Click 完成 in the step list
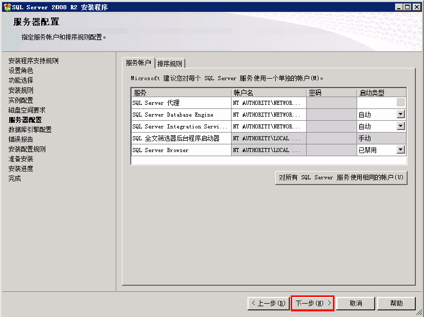This screenshot has width=424, height=317. pyautogui.click(x=14, y=178)
